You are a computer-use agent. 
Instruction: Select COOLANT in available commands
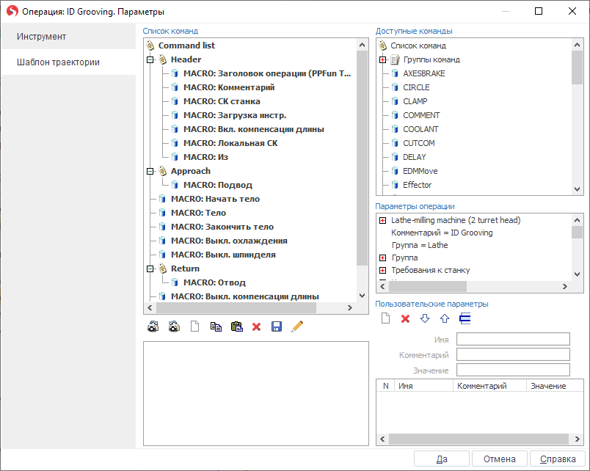(421, 129)
